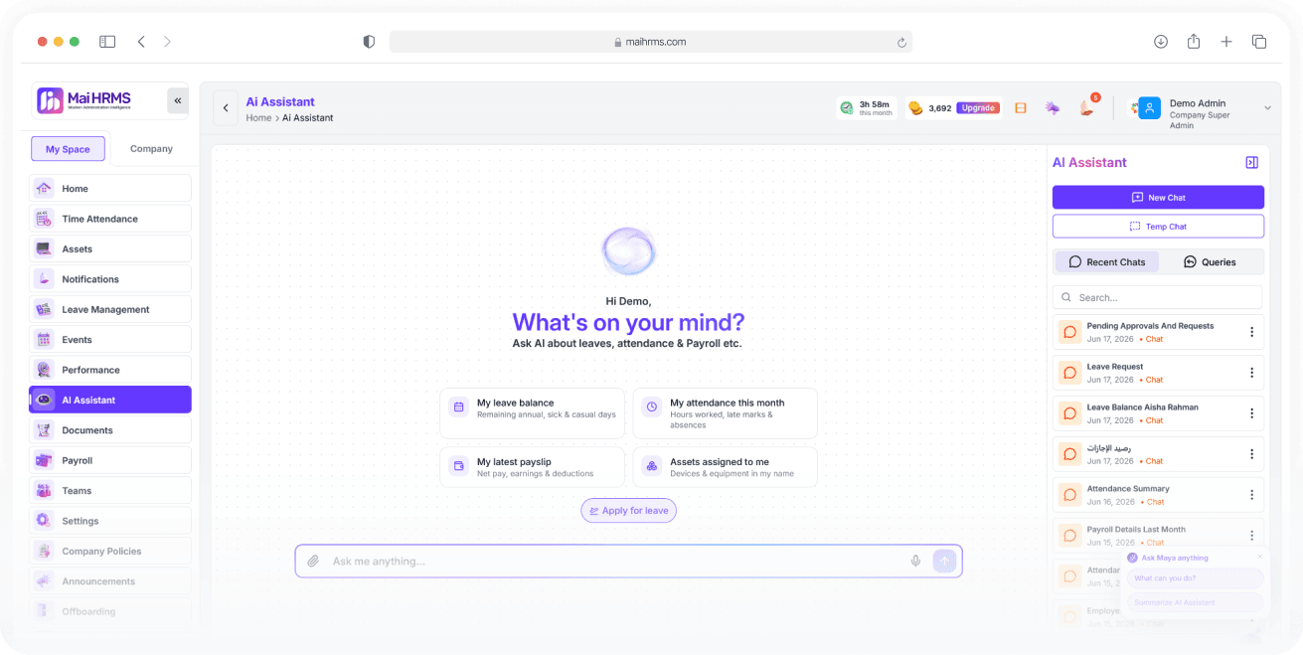Switch to the Queries tab
This screenshot has width=1303, height=655.
pos(1211,262)
